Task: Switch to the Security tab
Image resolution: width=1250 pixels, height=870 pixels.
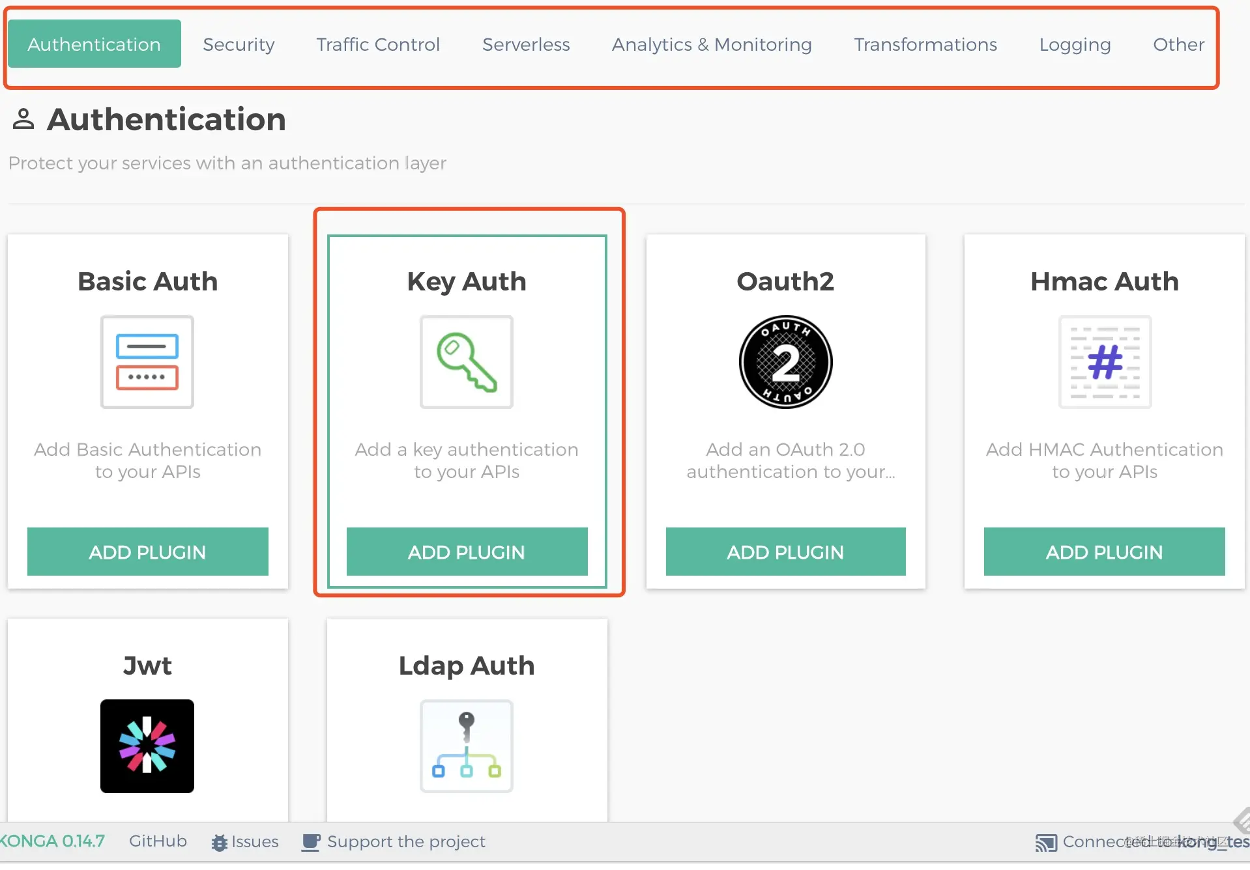Action: pos(239,44)
